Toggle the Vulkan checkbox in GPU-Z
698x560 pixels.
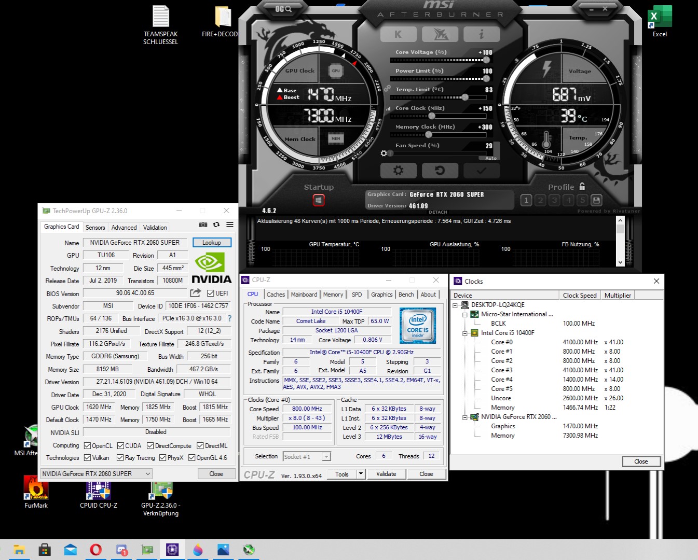(x=88, y=458)
